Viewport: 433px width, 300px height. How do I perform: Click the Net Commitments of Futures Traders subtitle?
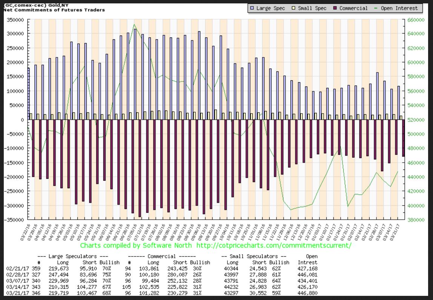click(x=54, y=9)
